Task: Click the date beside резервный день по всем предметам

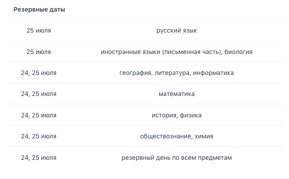Action: 39,158
